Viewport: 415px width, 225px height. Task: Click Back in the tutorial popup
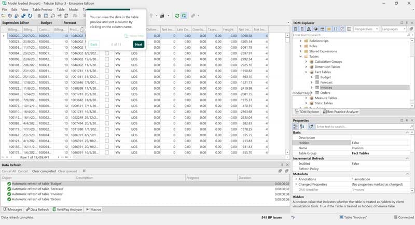[x=94, y=45]
